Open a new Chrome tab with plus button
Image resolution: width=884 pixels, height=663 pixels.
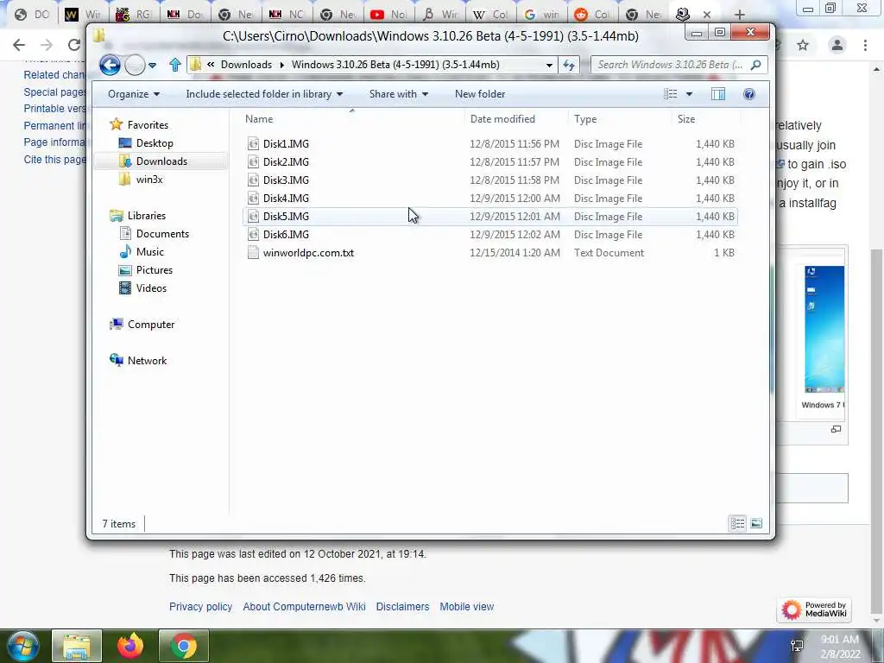pyautogui.click(x=740, y=15)
